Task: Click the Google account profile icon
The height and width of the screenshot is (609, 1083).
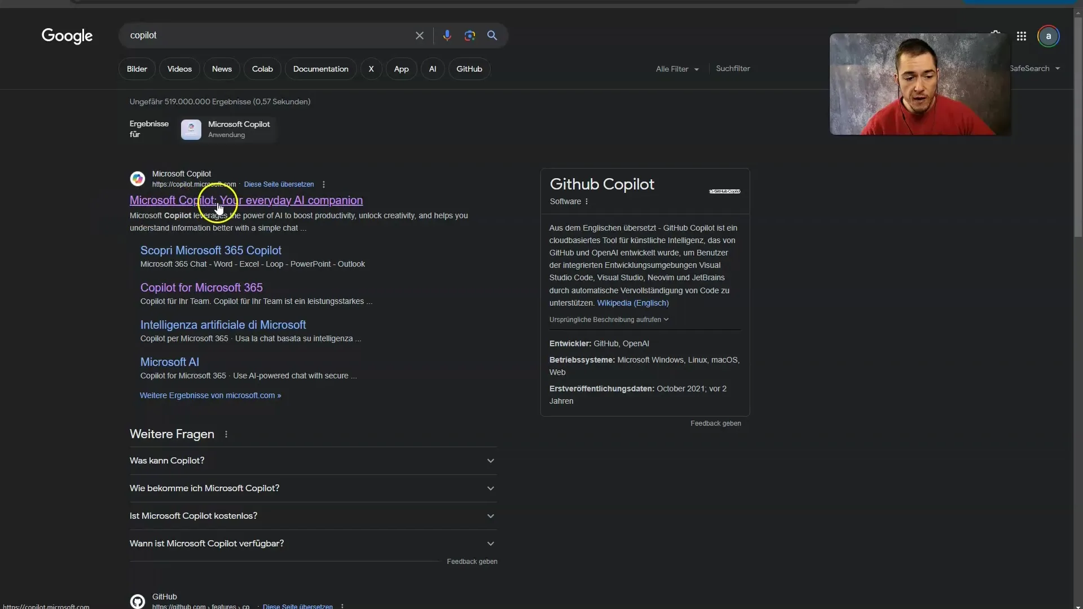Action: point(1049,35)
